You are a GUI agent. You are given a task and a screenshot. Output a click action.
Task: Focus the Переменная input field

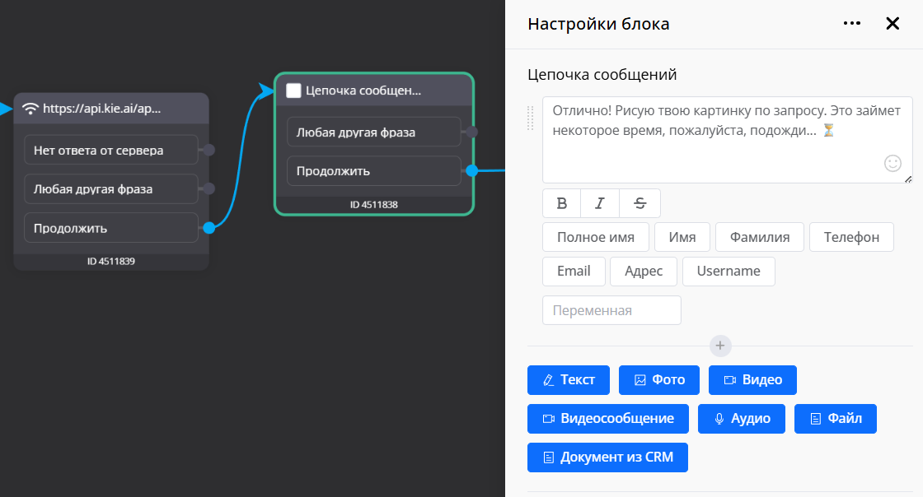(611, 310)
